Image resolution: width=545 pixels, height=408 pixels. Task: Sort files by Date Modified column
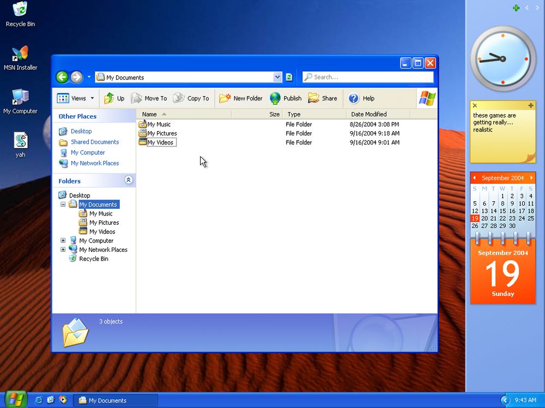(369, 114)
